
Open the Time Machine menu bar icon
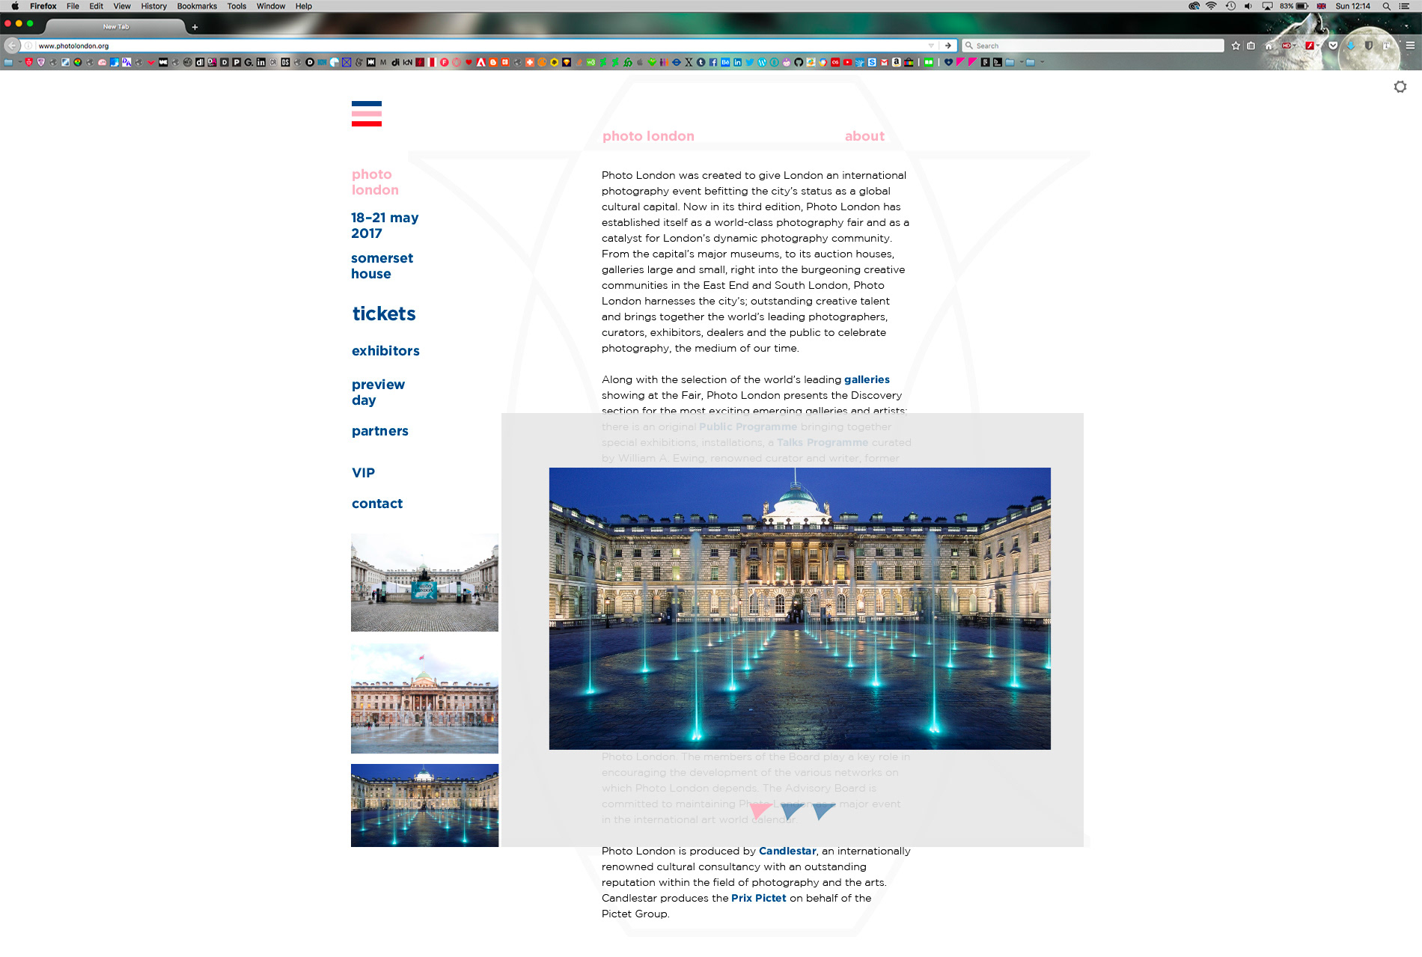click(x=1230, y=6)
